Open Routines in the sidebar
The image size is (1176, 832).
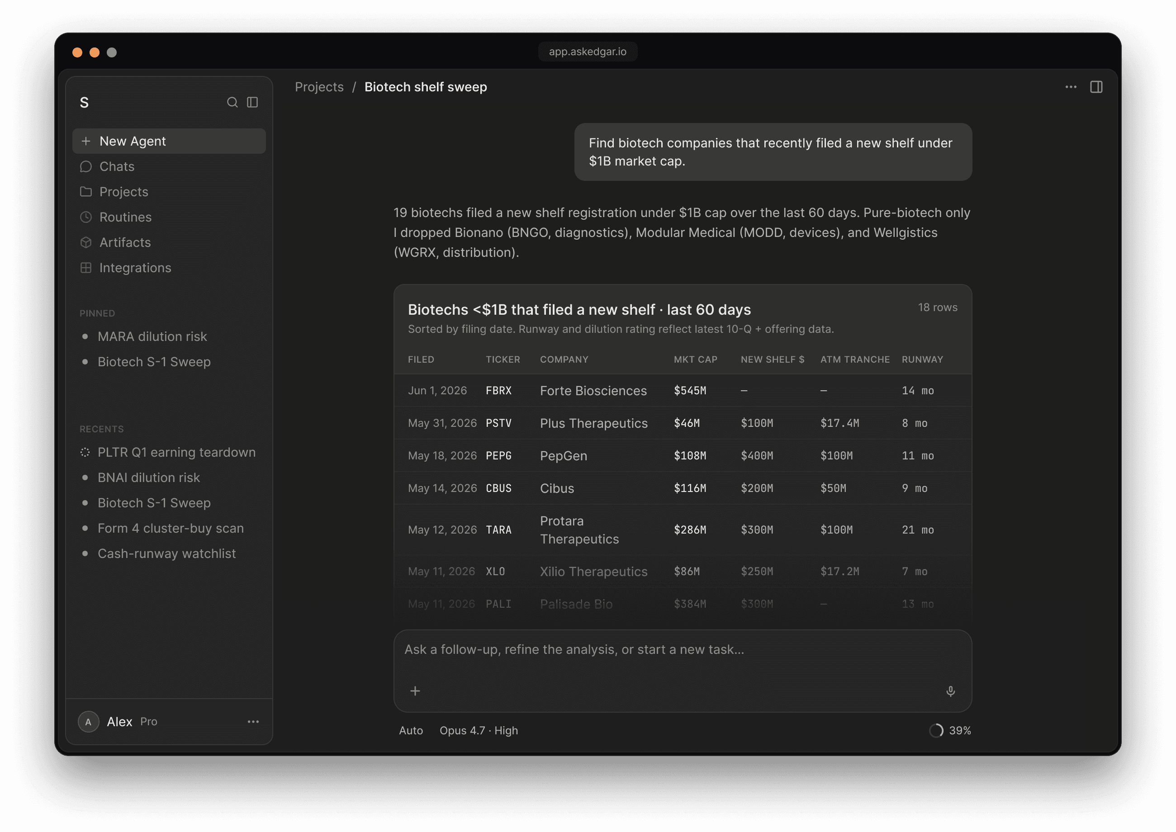[169, 217]
